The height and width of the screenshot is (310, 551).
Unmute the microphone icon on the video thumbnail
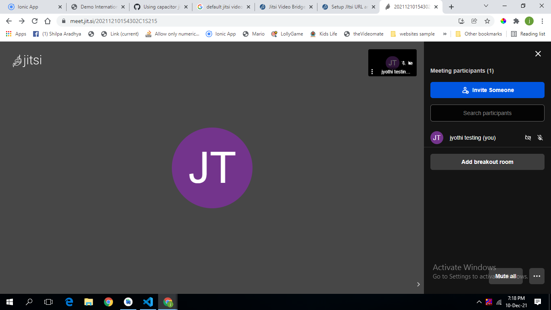[x=403, y=63]
